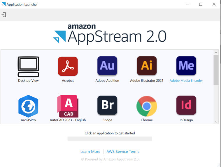Open the InDesign Id icon
Viewport: 221px width, 167px height.
point(186,105)
